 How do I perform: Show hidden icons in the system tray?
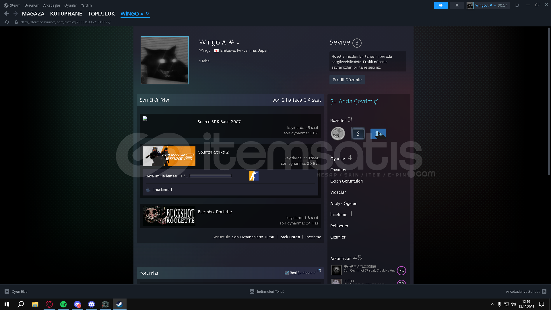tap(492, 304)
